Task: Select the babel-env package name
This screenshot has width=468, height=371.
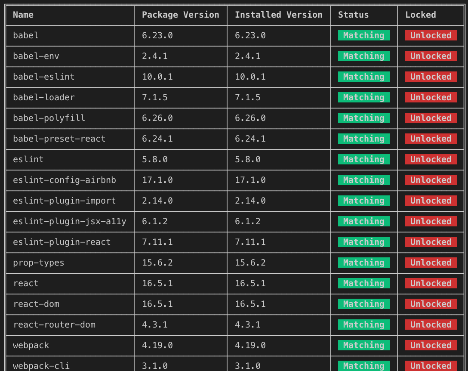Action: click(36, 56)
